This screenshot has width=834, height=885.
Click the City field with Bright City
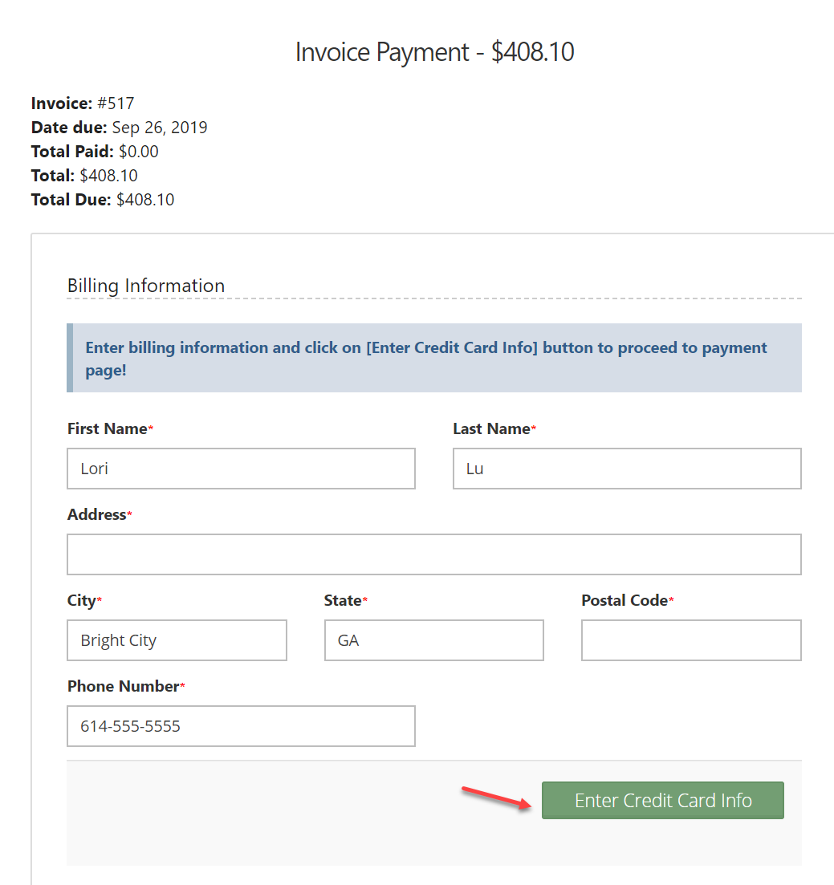[x=177, y=640]
